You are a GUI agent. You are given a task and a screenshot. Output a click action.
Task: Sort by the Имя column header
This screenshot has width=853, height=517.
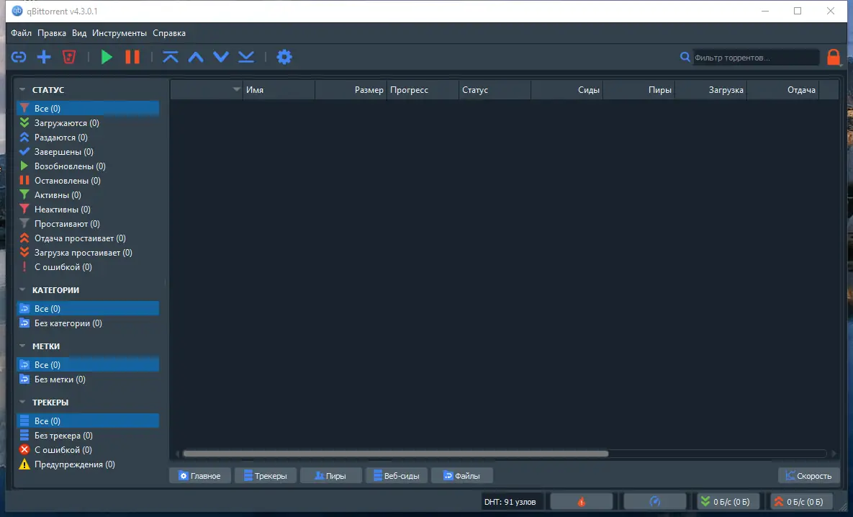pos(279,90)
